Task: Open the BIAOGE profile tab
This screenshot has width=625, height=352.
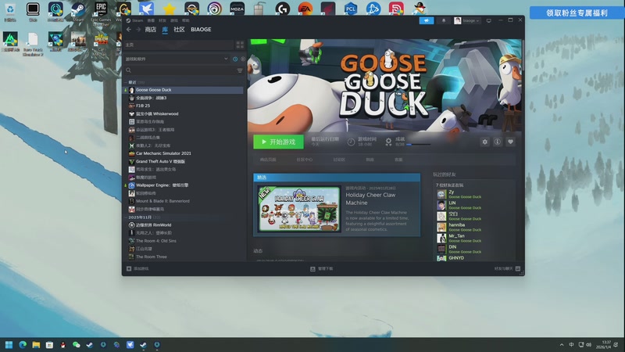Action: click(201, 30)
